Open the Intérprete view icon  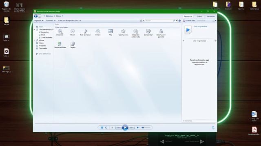click(60, 32)
